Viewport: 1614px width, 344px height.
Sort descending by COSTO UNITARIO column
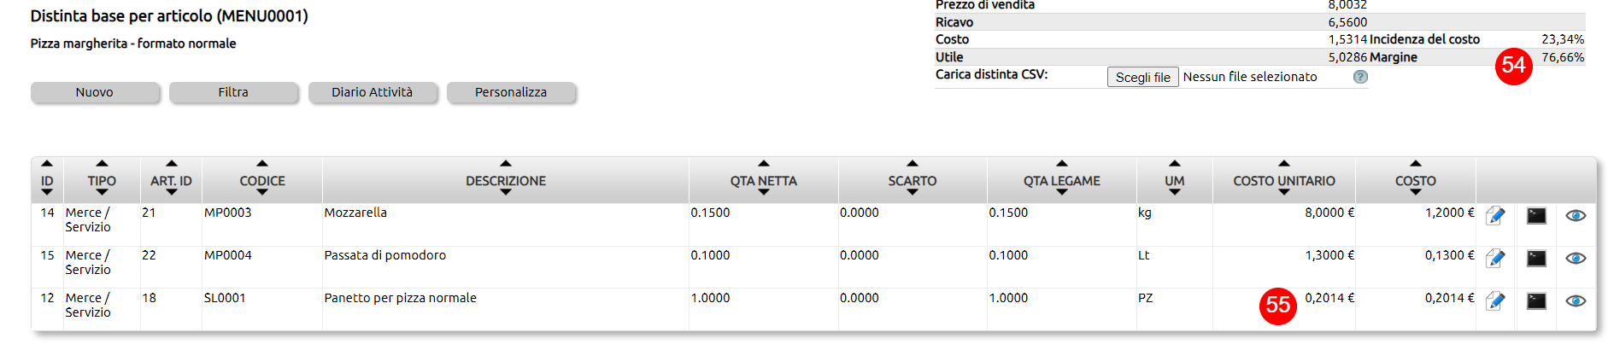point(1284,193)
